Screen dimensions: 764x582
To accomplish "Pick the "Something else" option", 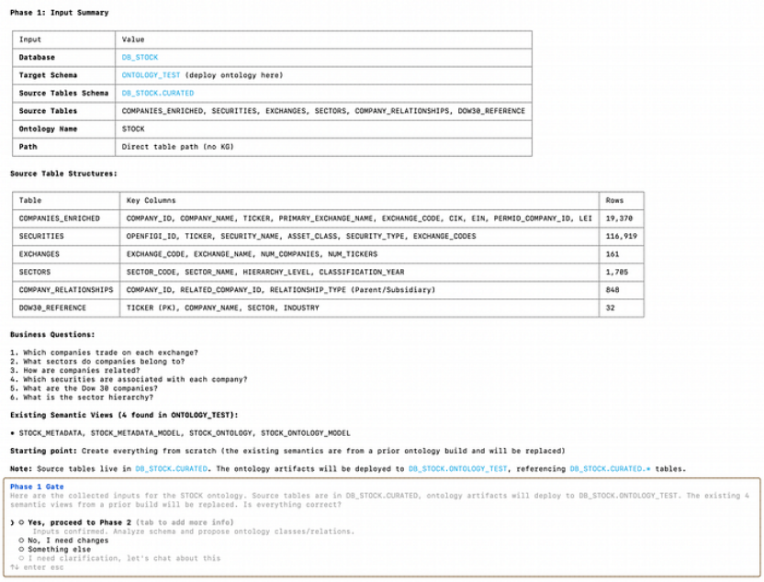I will point(59,549).
